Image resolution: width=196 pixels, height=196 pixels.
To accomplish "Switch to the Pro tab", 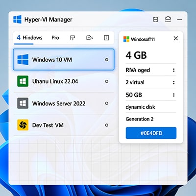I will click(55, 38).
